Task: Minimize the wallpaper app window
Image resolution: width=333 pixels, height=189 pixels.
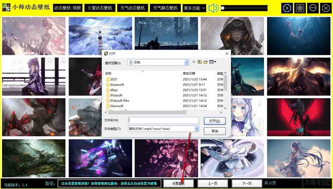Action: tap(313, 8)
